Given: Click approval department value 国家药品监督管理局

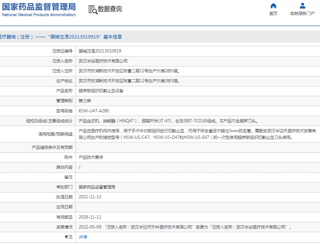Looking at the screenshot, I should point(97,187).
